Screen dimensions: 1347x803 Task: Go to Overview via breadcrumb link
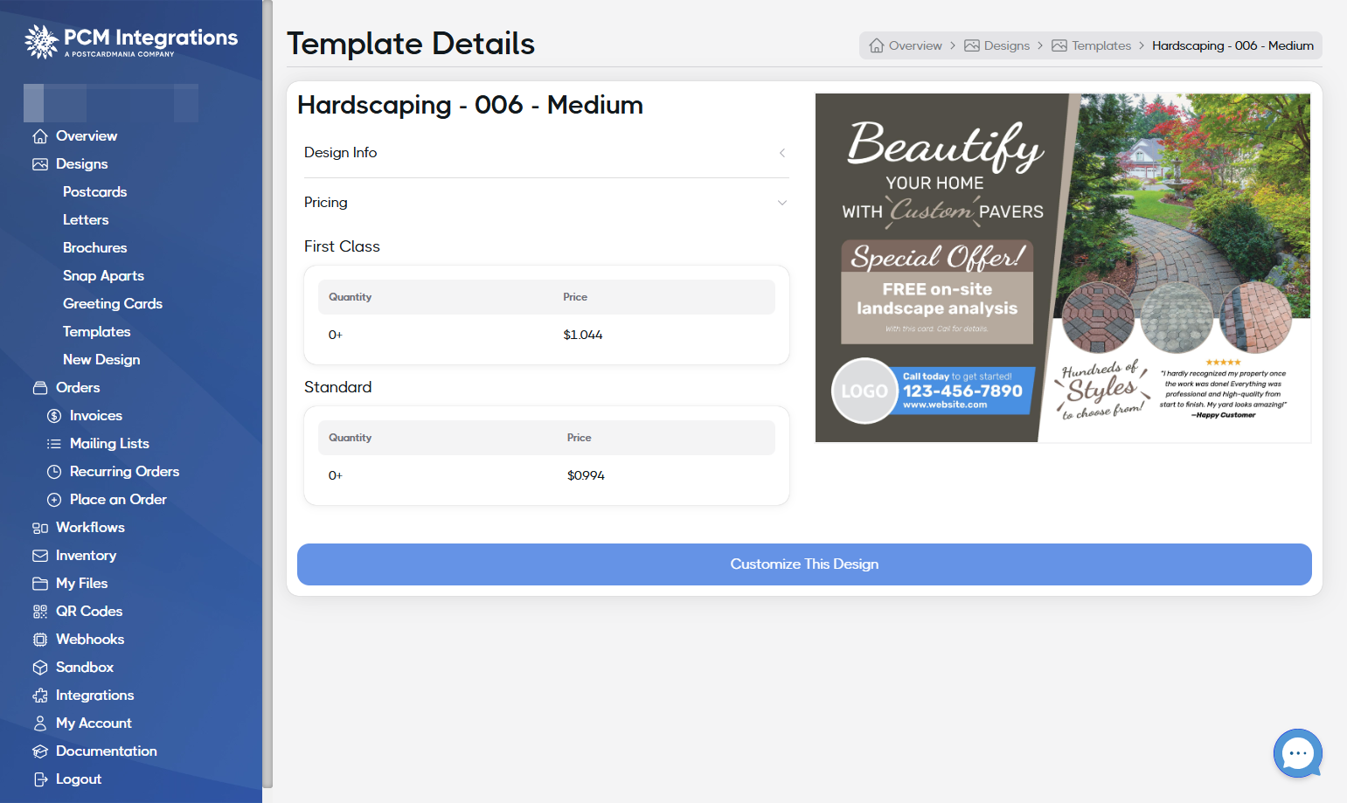915,45
